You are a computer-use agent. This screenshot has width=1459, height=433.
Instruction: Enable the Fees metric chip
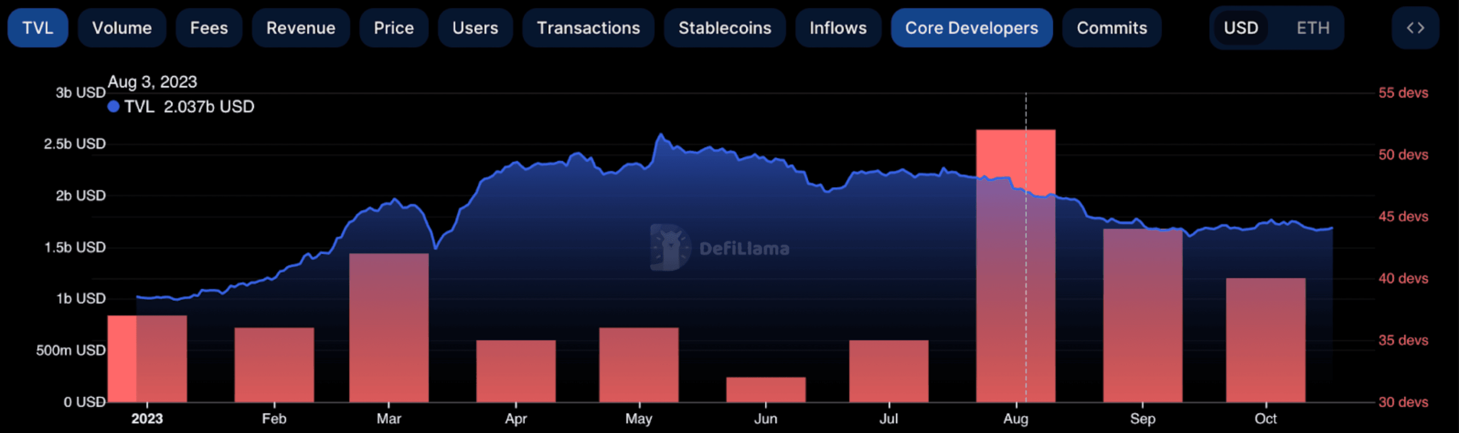point(208,28)
